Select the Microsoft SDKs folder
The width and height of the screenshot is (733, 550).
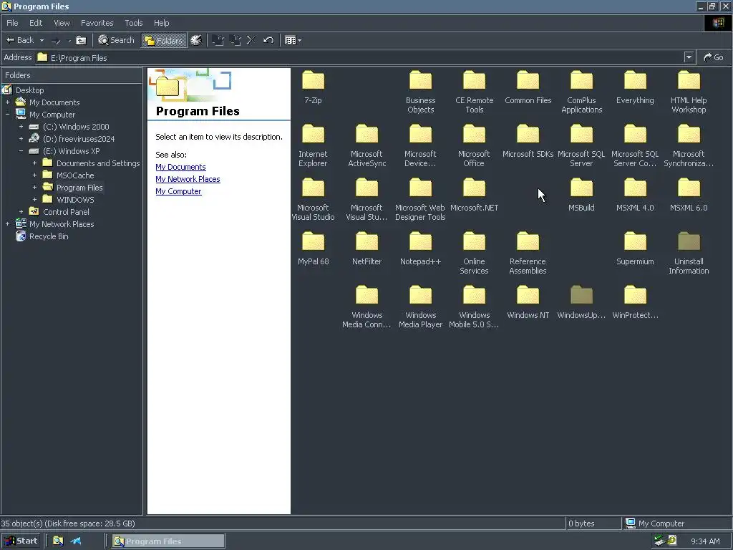pos(528,141)
